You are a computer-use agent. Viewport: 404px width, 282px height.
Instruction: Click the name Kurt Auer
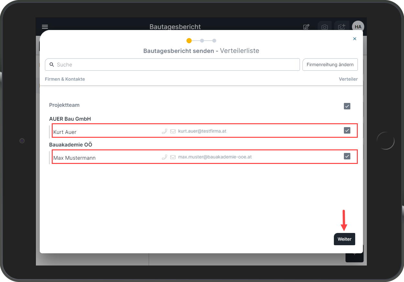[65, 132]
